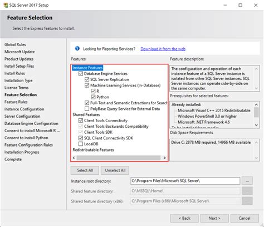Check the LocalDB feature checkbox
This screenshot has width=264, height=227.
click(x=81, y=144)
